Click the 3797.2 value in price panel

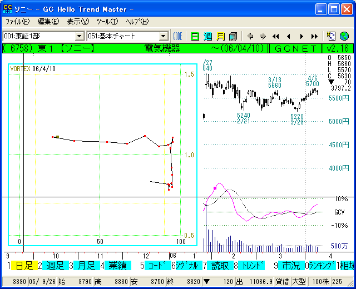341,88
